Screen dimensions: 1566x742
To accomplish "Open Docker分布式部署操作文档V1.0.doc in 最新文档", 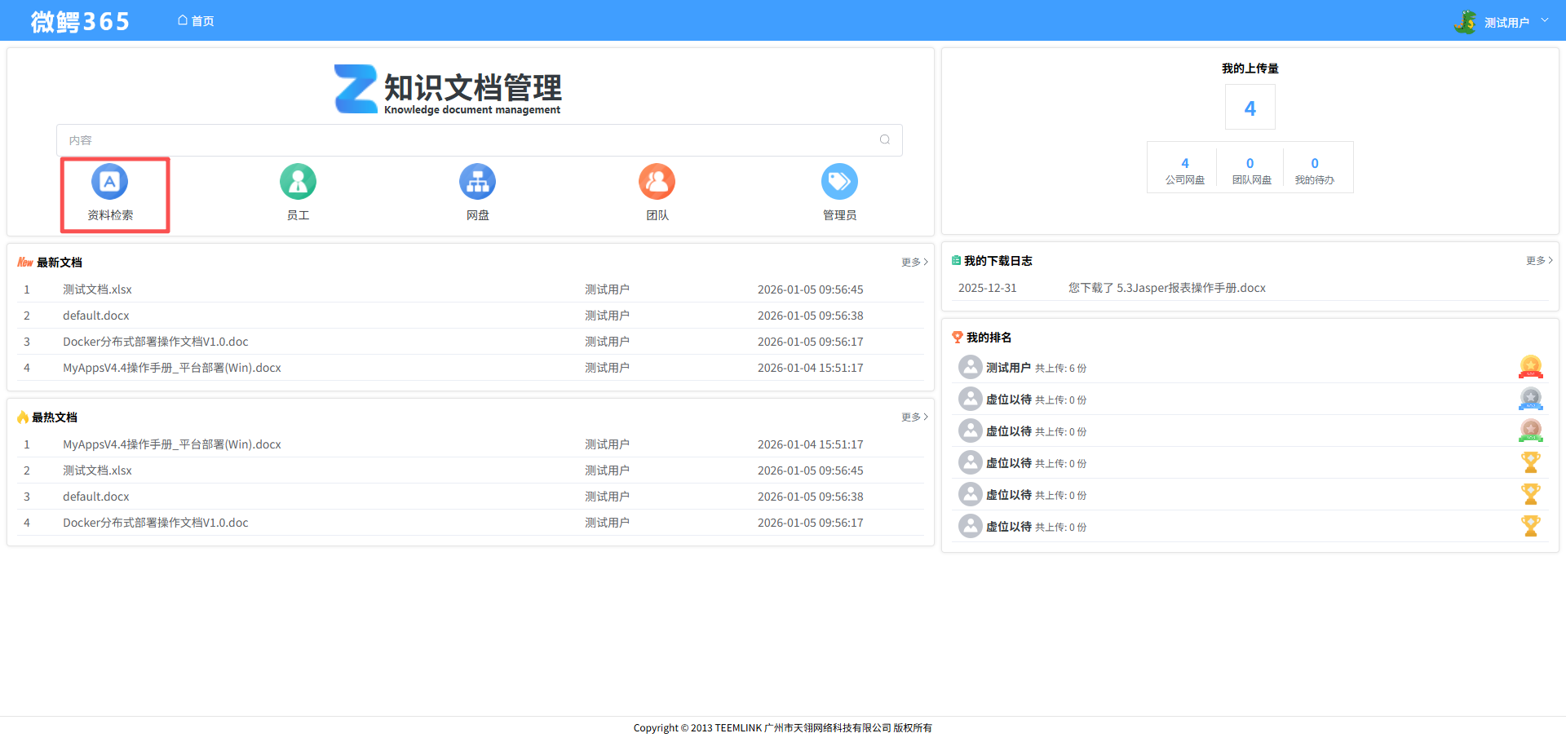I will click(x=156, y=342).
